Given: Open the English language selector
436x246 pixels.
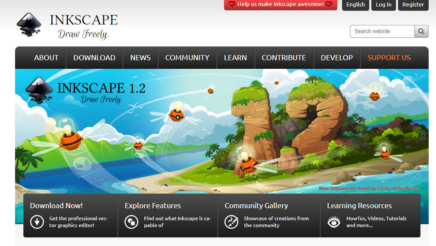Looking at the screenshot, I should [x=355, y=5].
